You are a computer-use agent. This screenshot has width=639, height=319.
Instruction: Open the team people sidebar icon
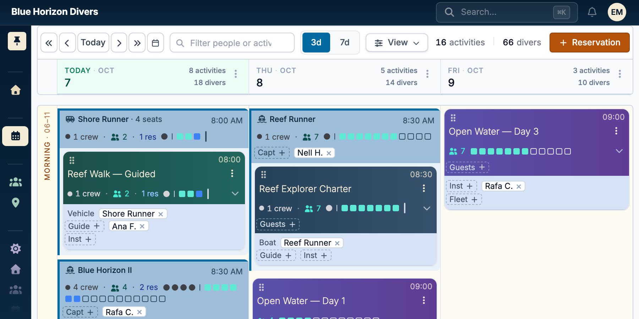(x=15, y=182)
